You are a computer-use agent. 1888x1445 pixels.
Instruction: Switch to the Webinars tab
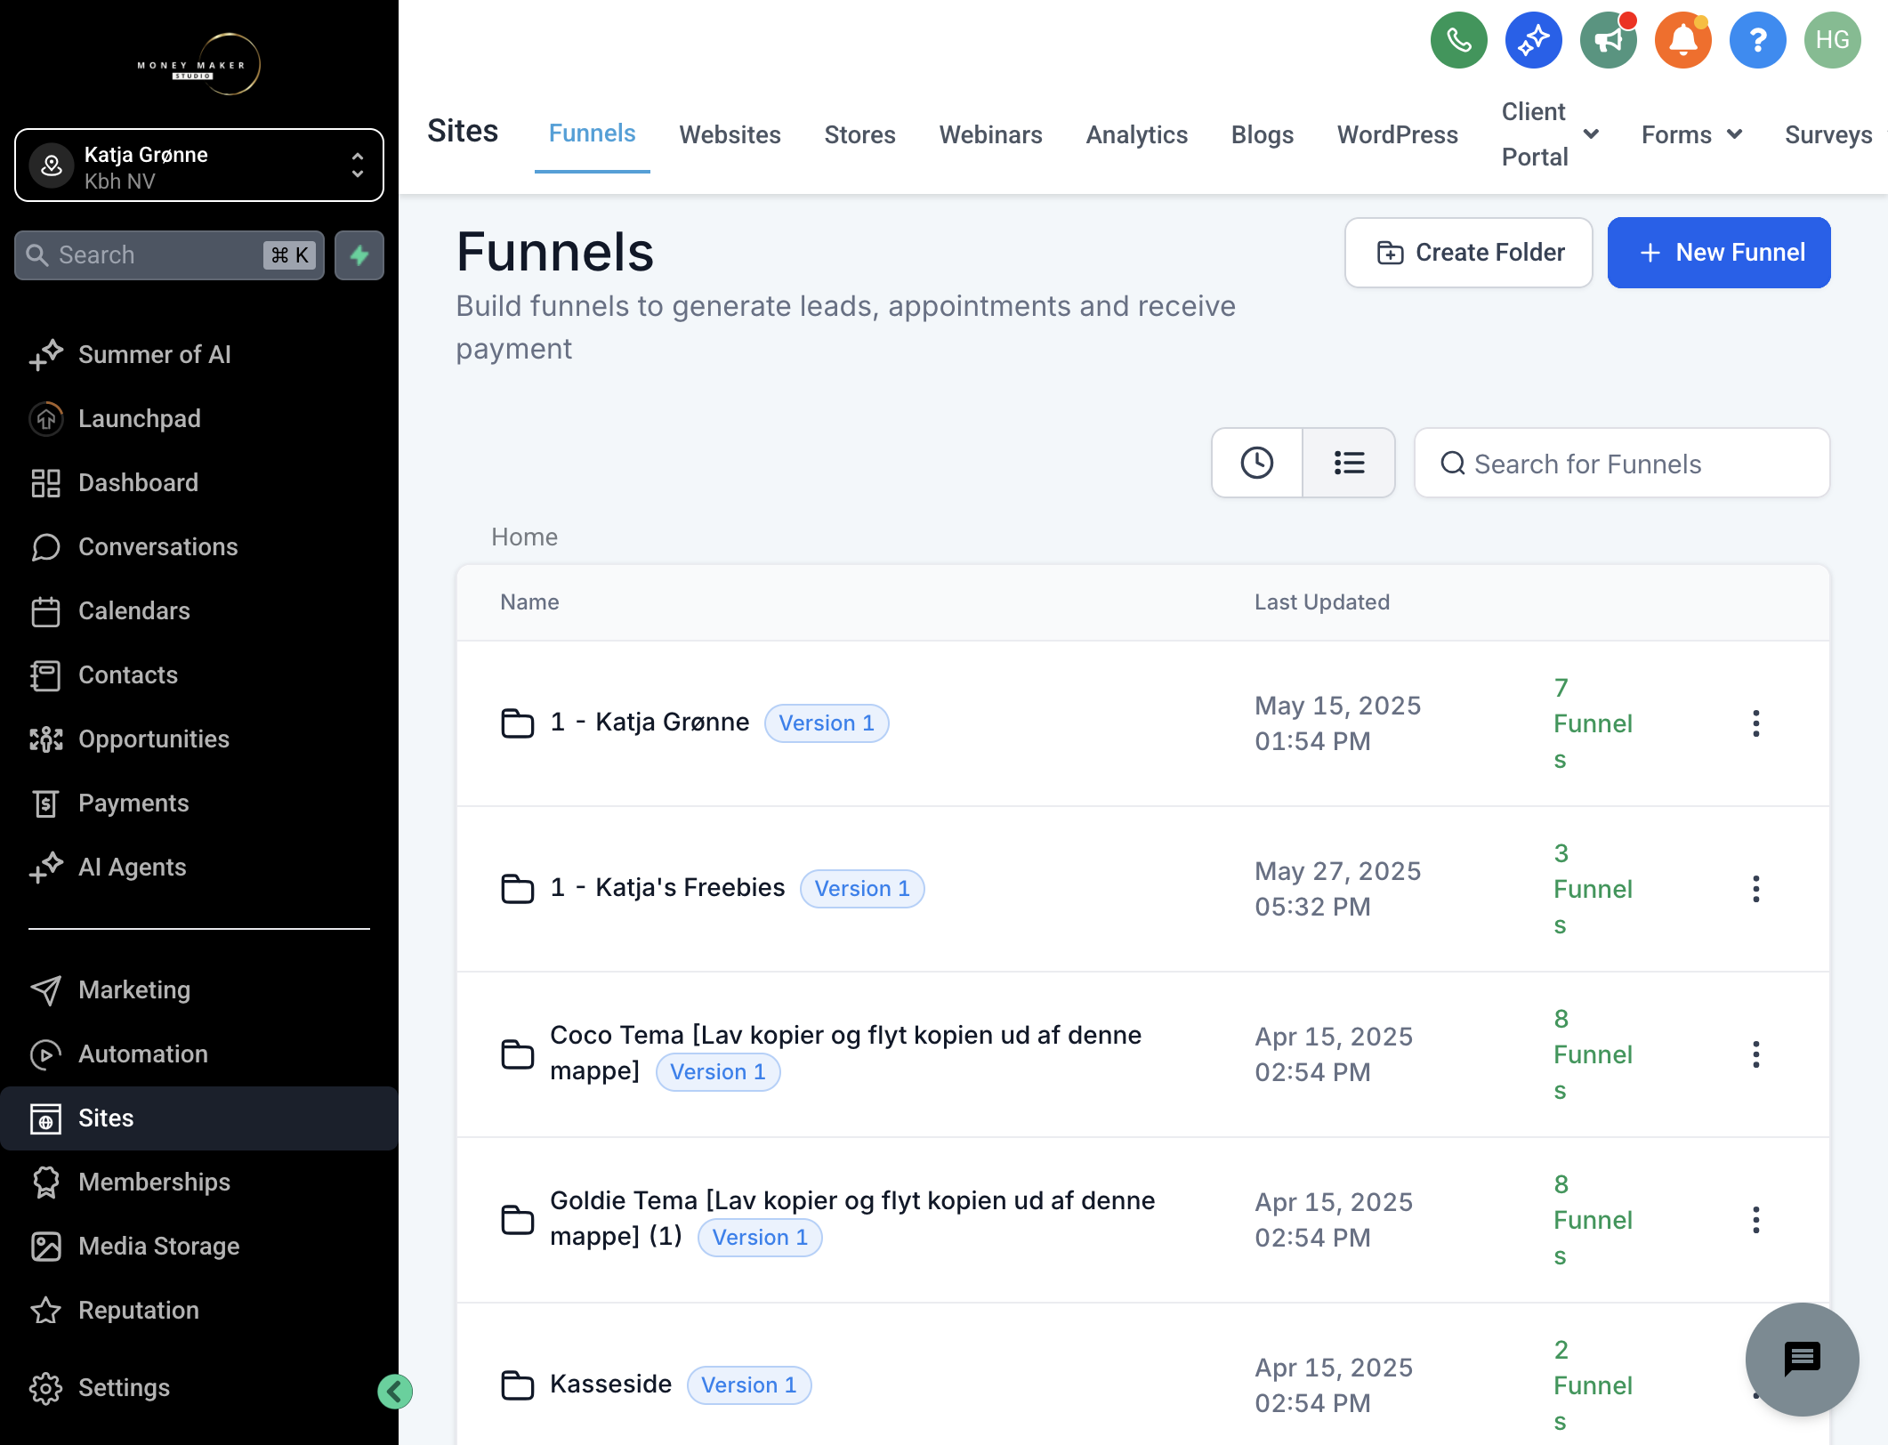pyautogui.click(x=990, y=134)
